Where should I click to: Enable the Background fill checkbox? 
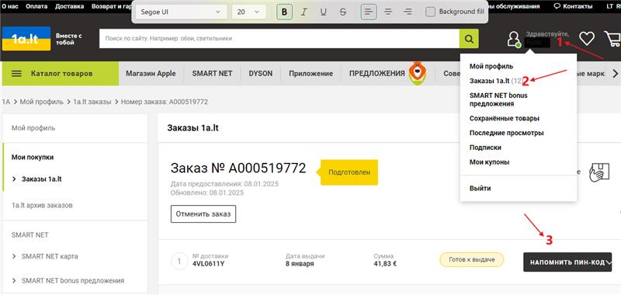coord(430,12)
